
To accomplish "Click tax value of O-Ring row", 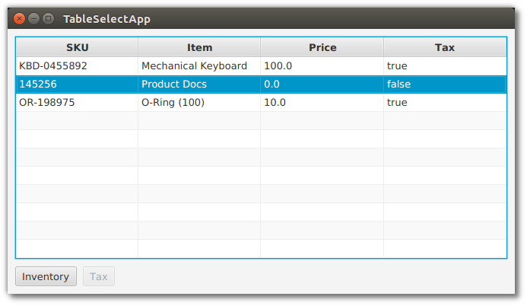I will pos(397,103).
